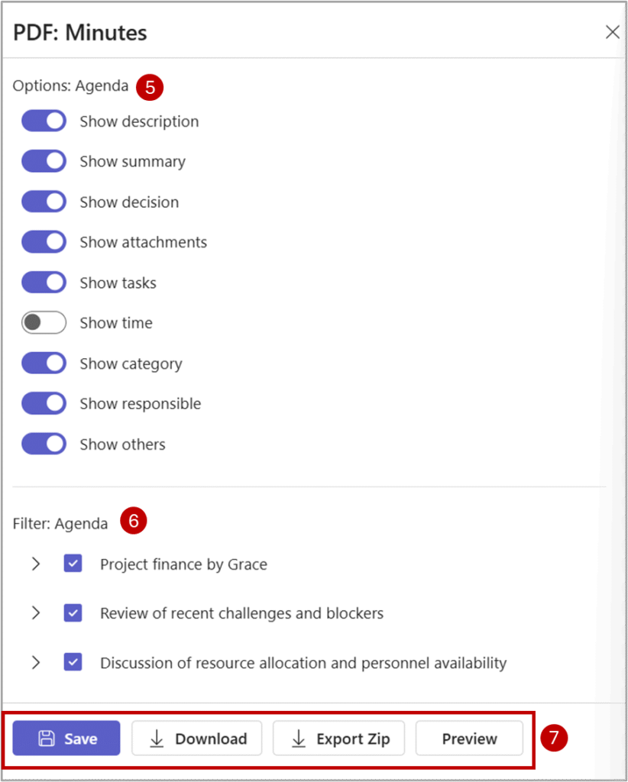Click the Save button with disk icon
This screenshot has width=628, height=782.
[x=66, y=738]
